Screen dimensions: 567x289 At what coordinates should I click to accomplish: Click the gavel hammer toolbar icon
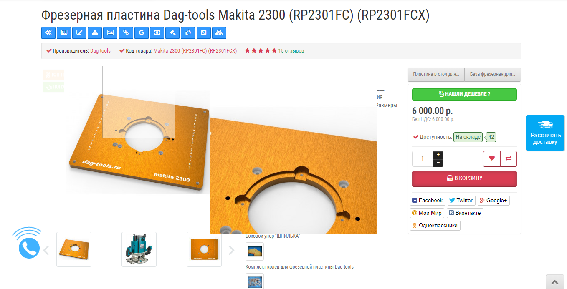172,33
